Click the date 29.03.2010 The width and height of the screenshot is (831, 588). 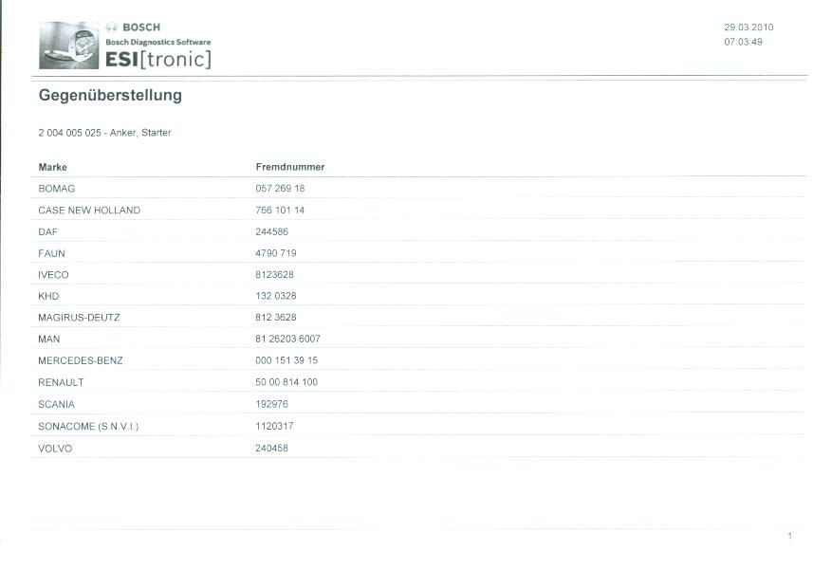coord(748,27)
